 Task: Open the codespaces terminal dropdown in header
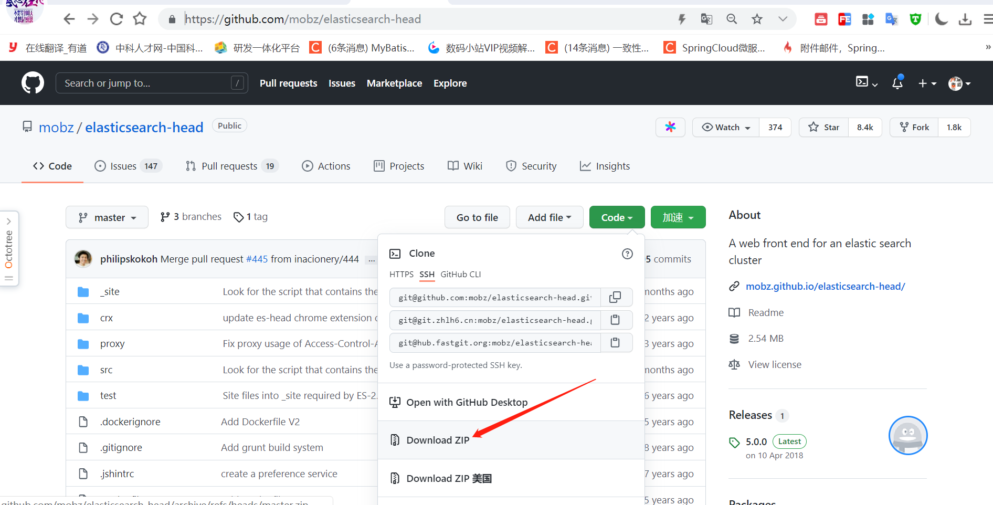point(867,82)
